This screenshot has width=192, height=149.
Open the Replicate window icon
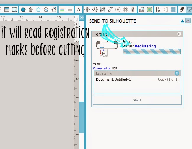coord(125,9)
